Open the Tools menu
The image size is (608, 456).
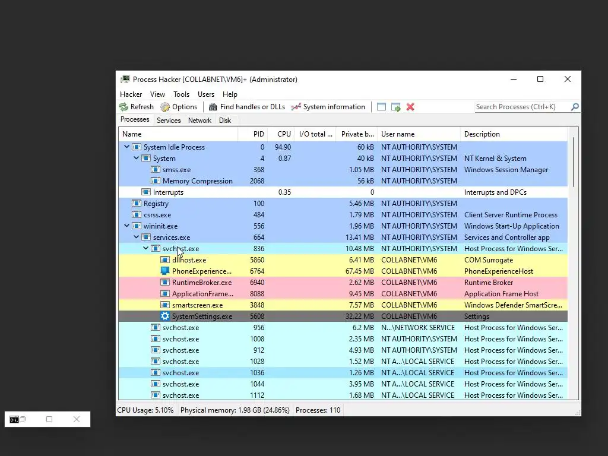182,94
